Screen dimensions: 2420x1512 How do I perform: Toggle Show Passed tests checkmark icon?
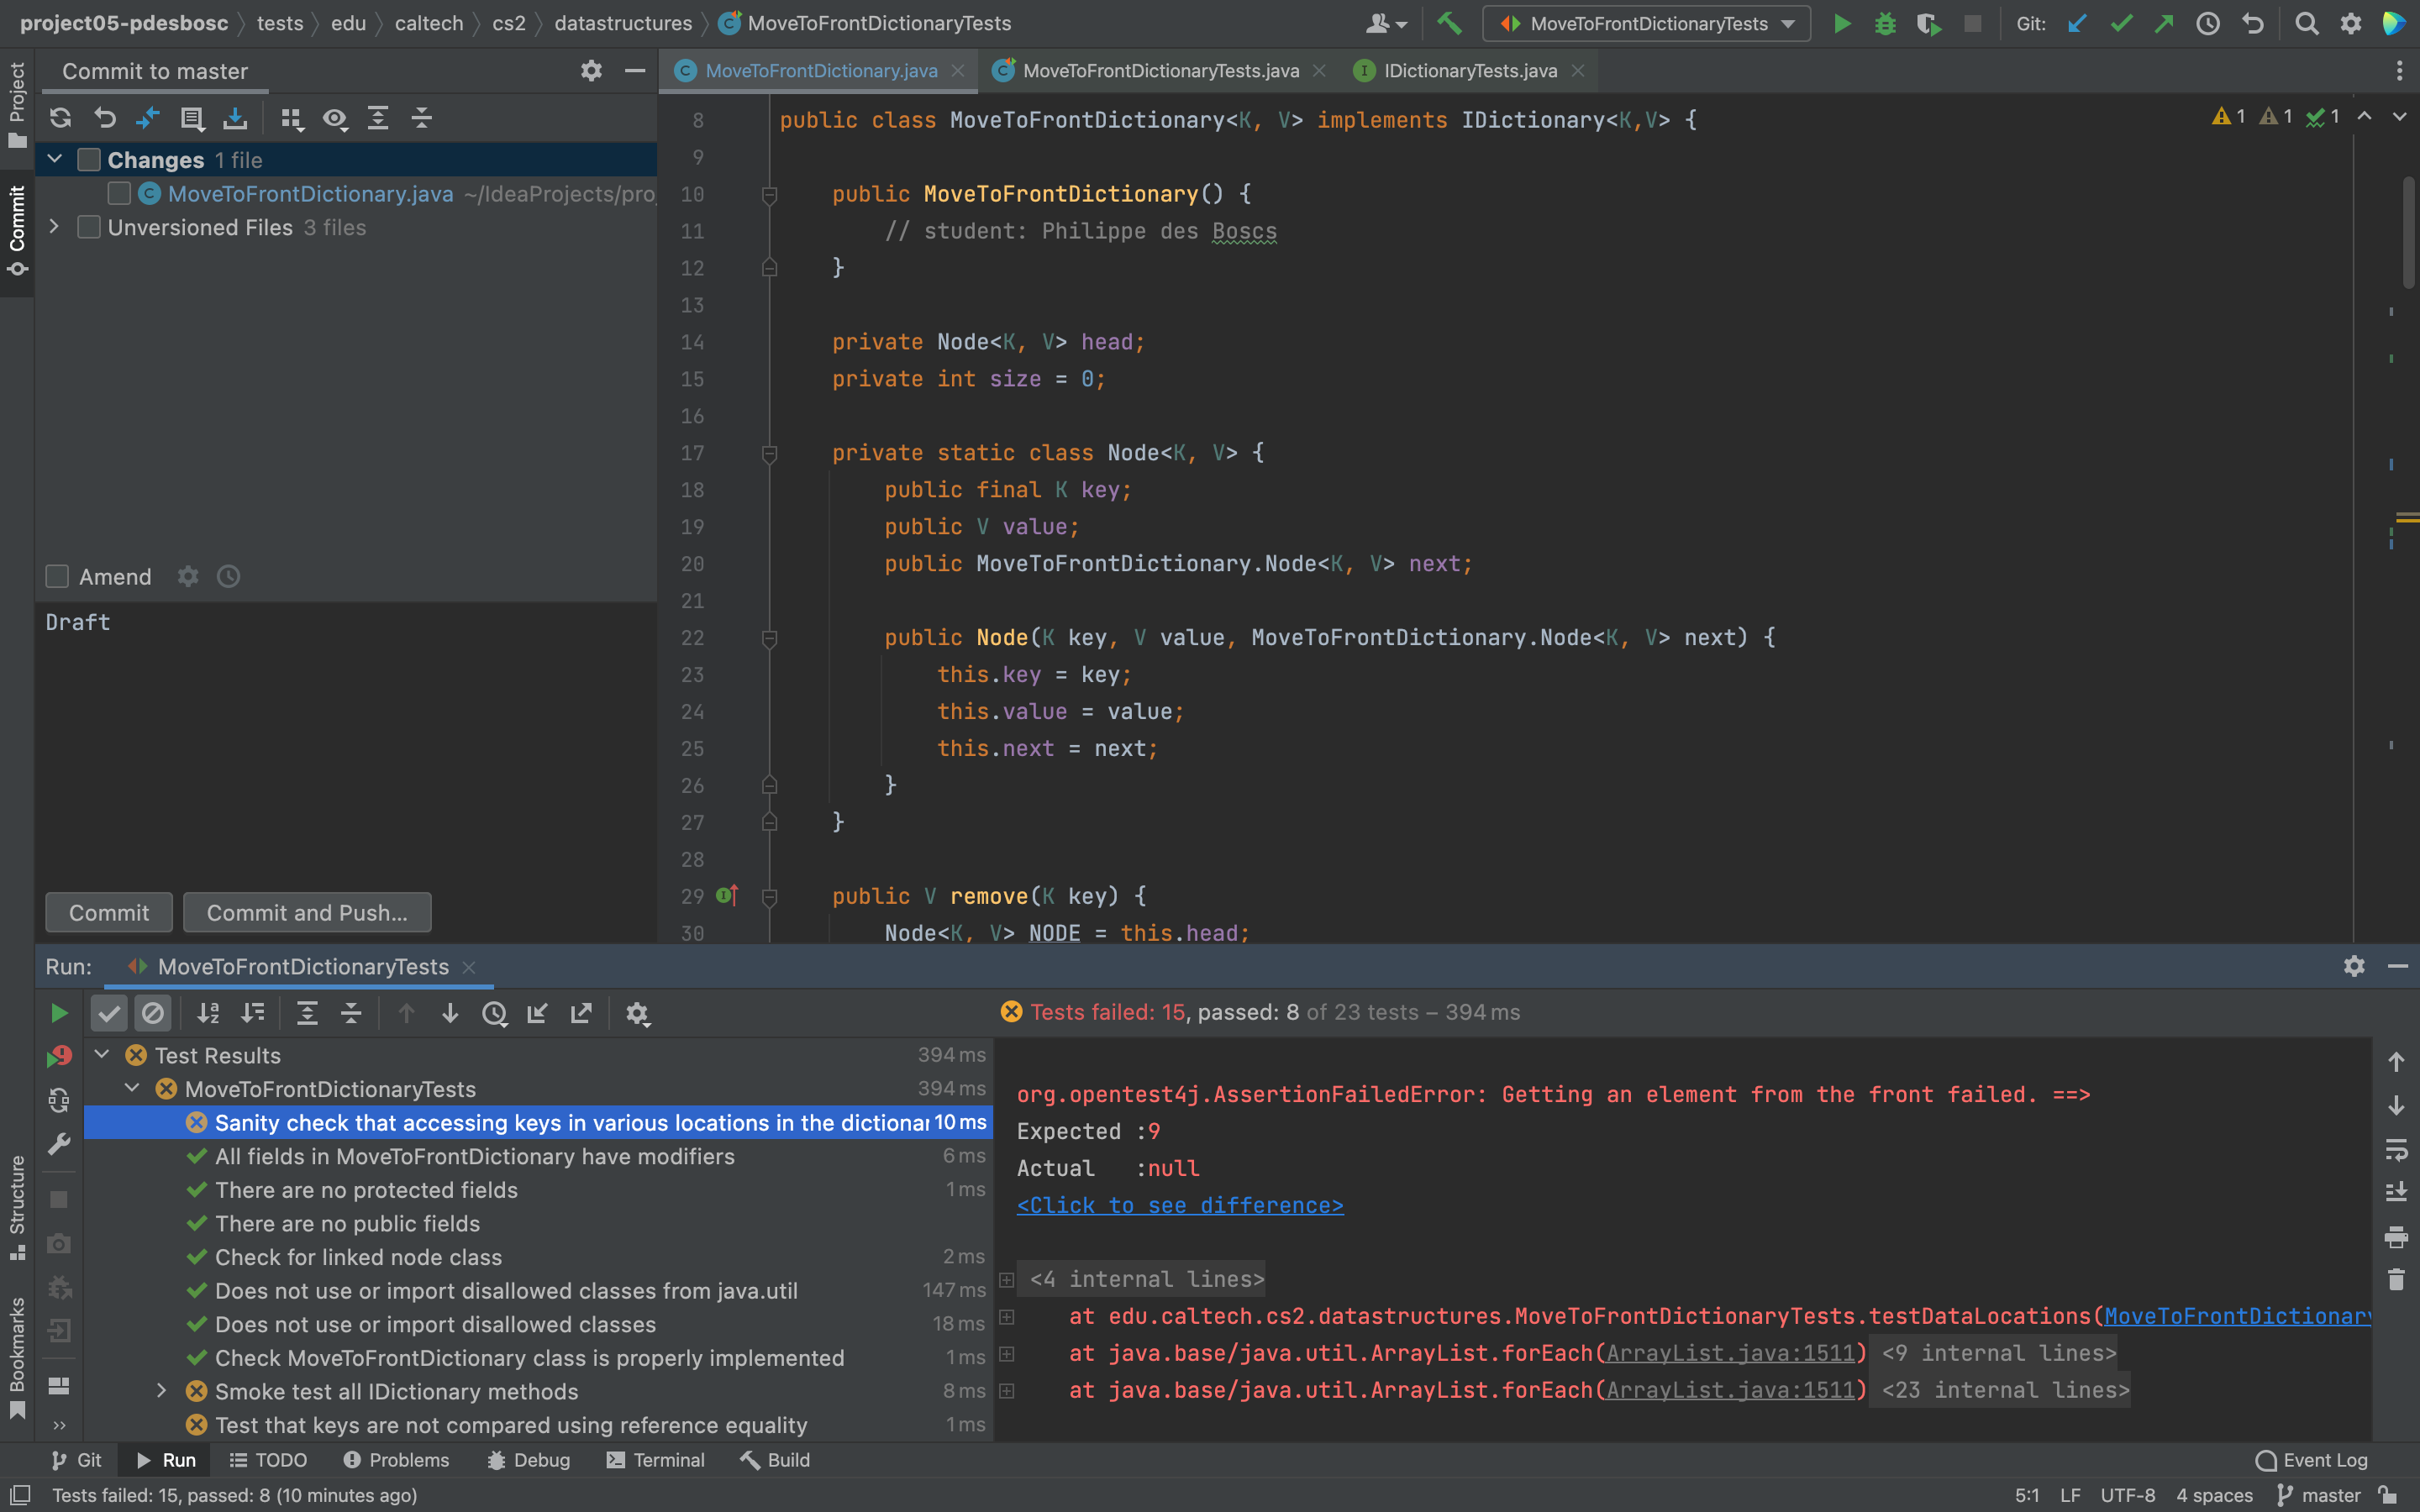pos(109,1013)
